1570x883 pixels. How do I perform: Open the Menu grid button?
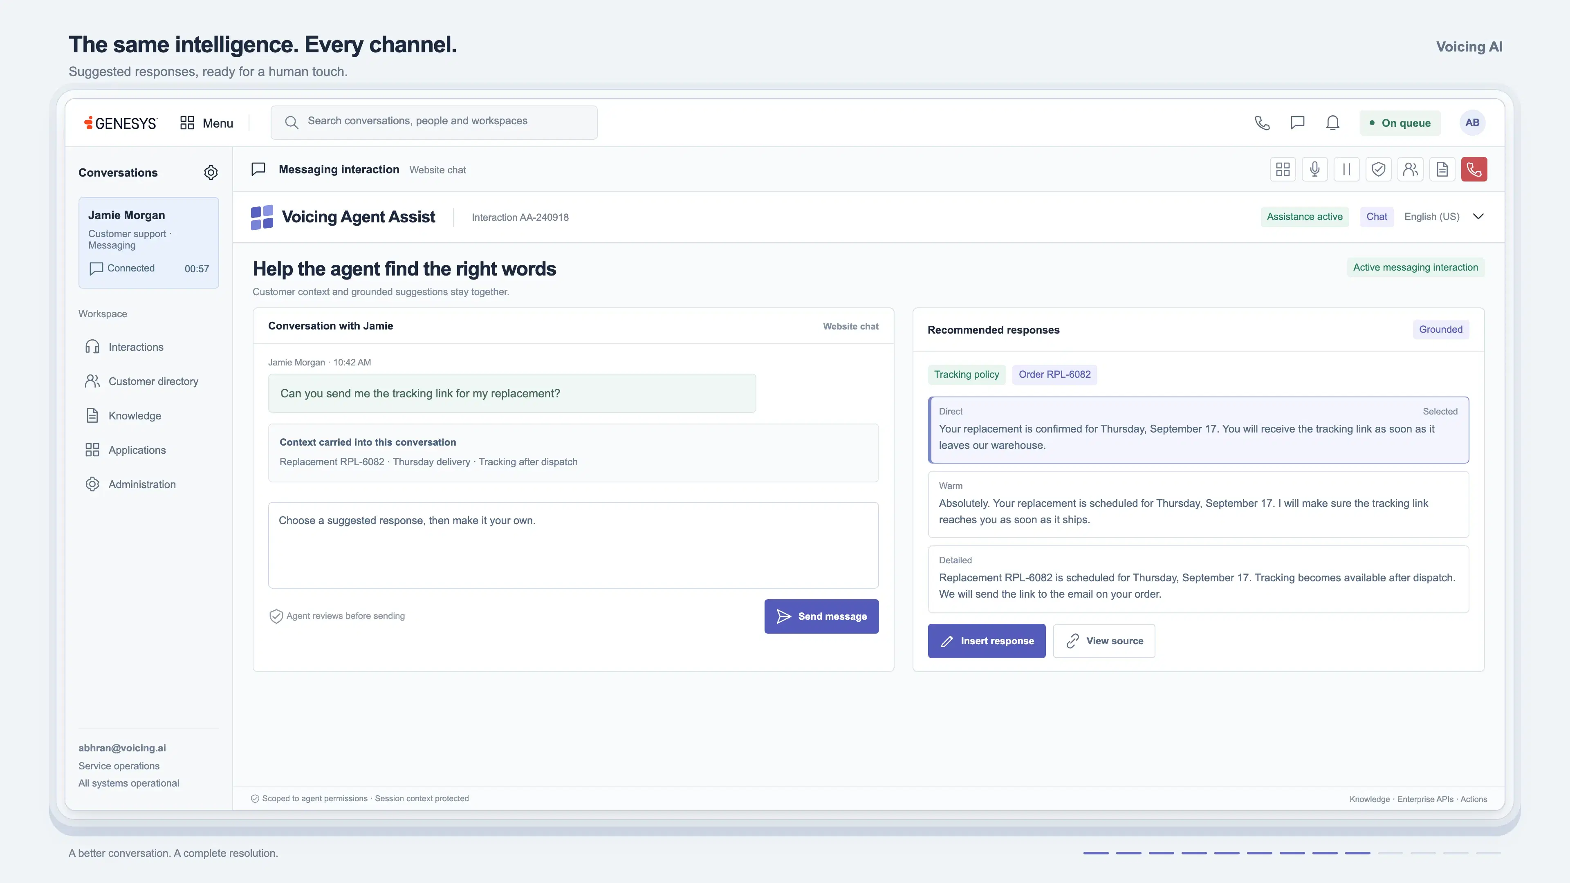[206, 123]
